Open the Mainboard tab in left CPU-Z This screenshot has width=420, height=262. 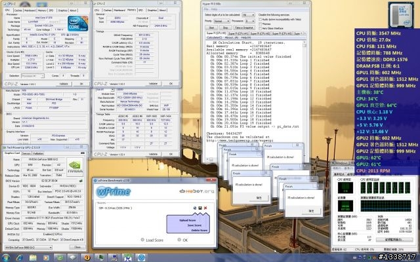point(30,10)
